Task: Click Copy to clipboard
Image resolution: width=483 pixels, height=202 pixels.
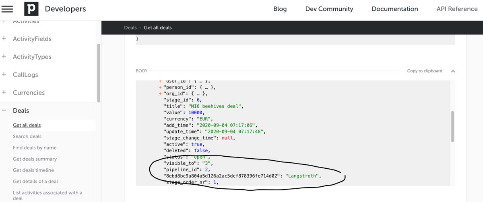Action: [424, 71]
